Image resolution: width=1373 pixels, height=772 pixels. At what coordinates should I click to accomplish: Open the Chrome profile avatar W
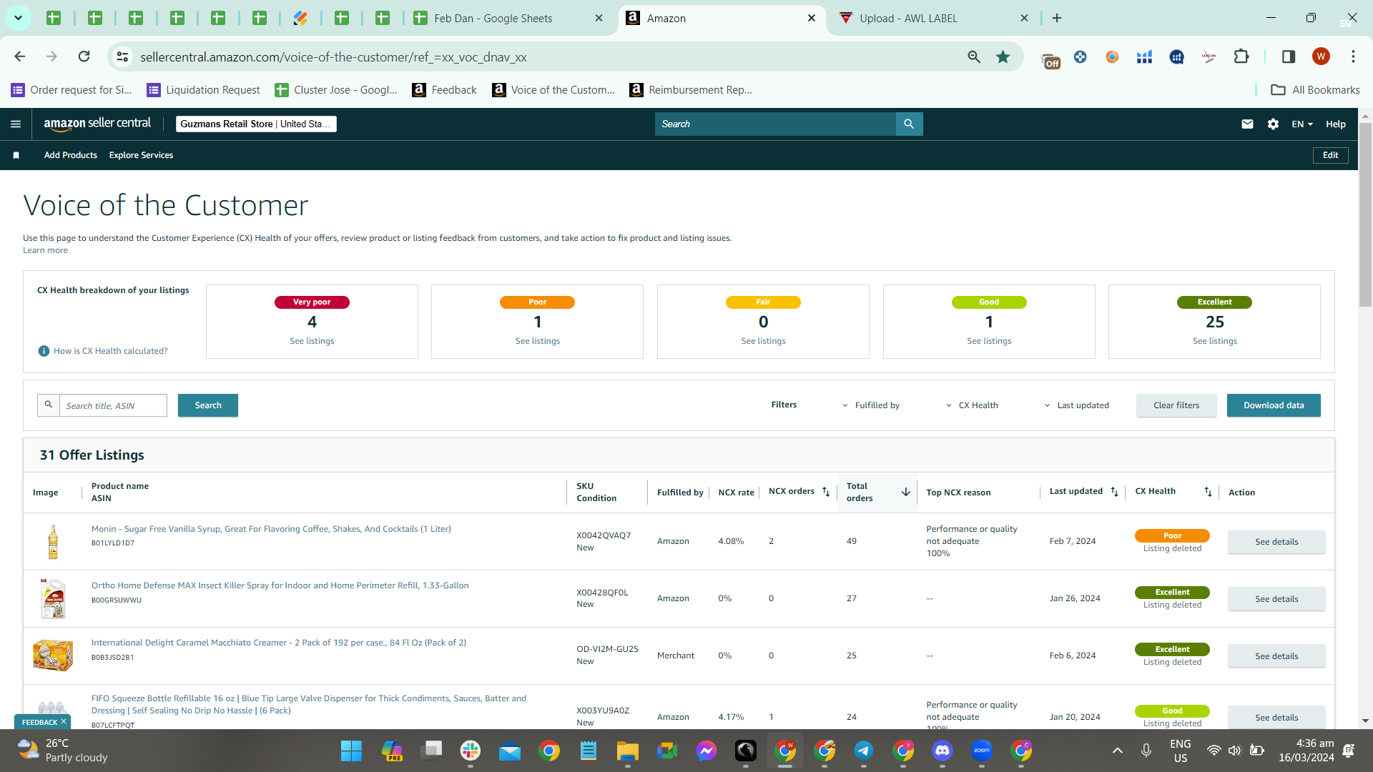click(x=1321, y=56)
